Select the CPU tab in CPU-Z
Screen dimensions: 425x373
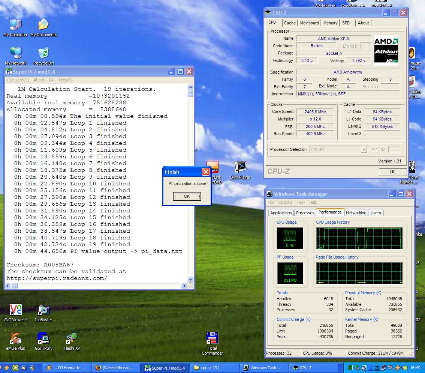pyautogui.click(x=272, y=22)
